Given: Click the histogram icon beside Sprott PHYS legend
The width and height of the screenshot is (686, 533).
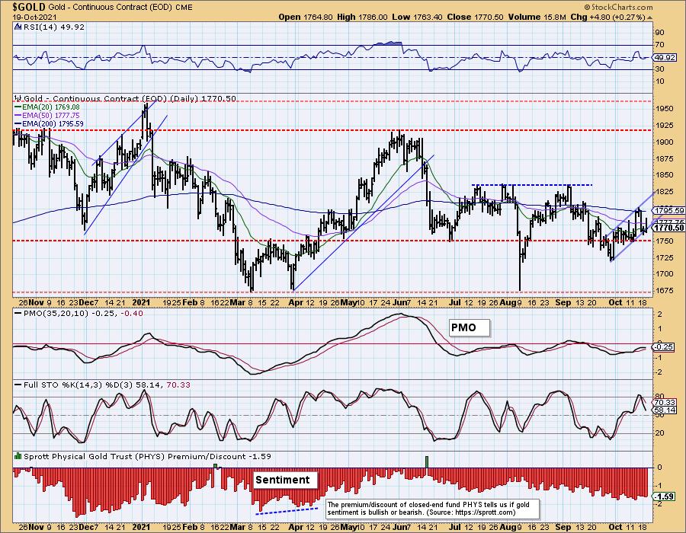Looking at the screenshot, I should click(x=18, y=456).
